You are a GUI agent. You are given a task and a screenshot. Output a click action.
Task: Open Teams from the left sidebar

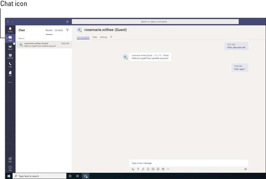tap(10, 47)
